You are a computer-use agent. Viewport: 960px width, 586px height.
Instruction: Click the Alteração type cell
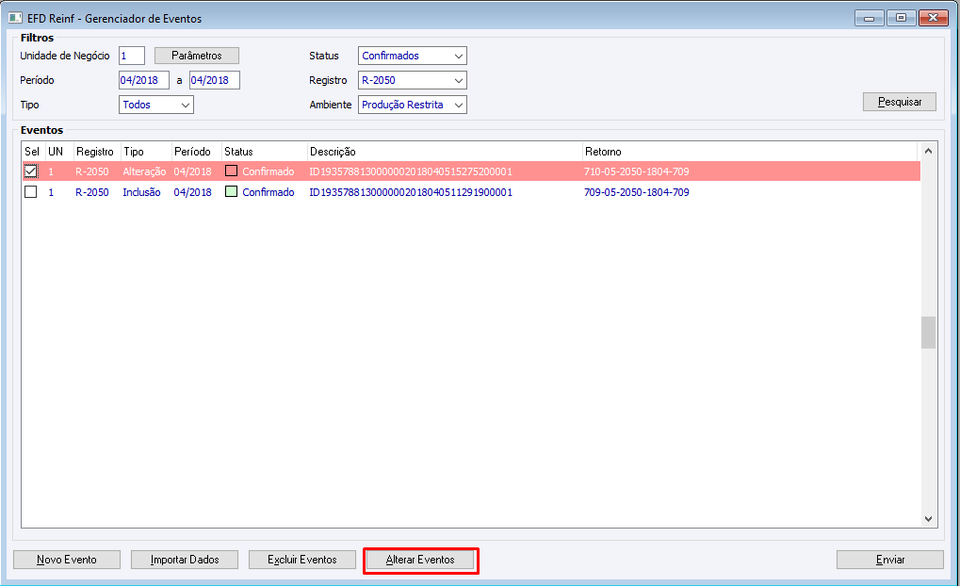pyautogui.click(x=144, y=171)
